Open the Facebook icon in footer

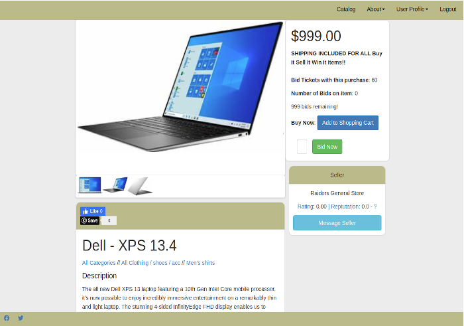[x=7, y=318]
